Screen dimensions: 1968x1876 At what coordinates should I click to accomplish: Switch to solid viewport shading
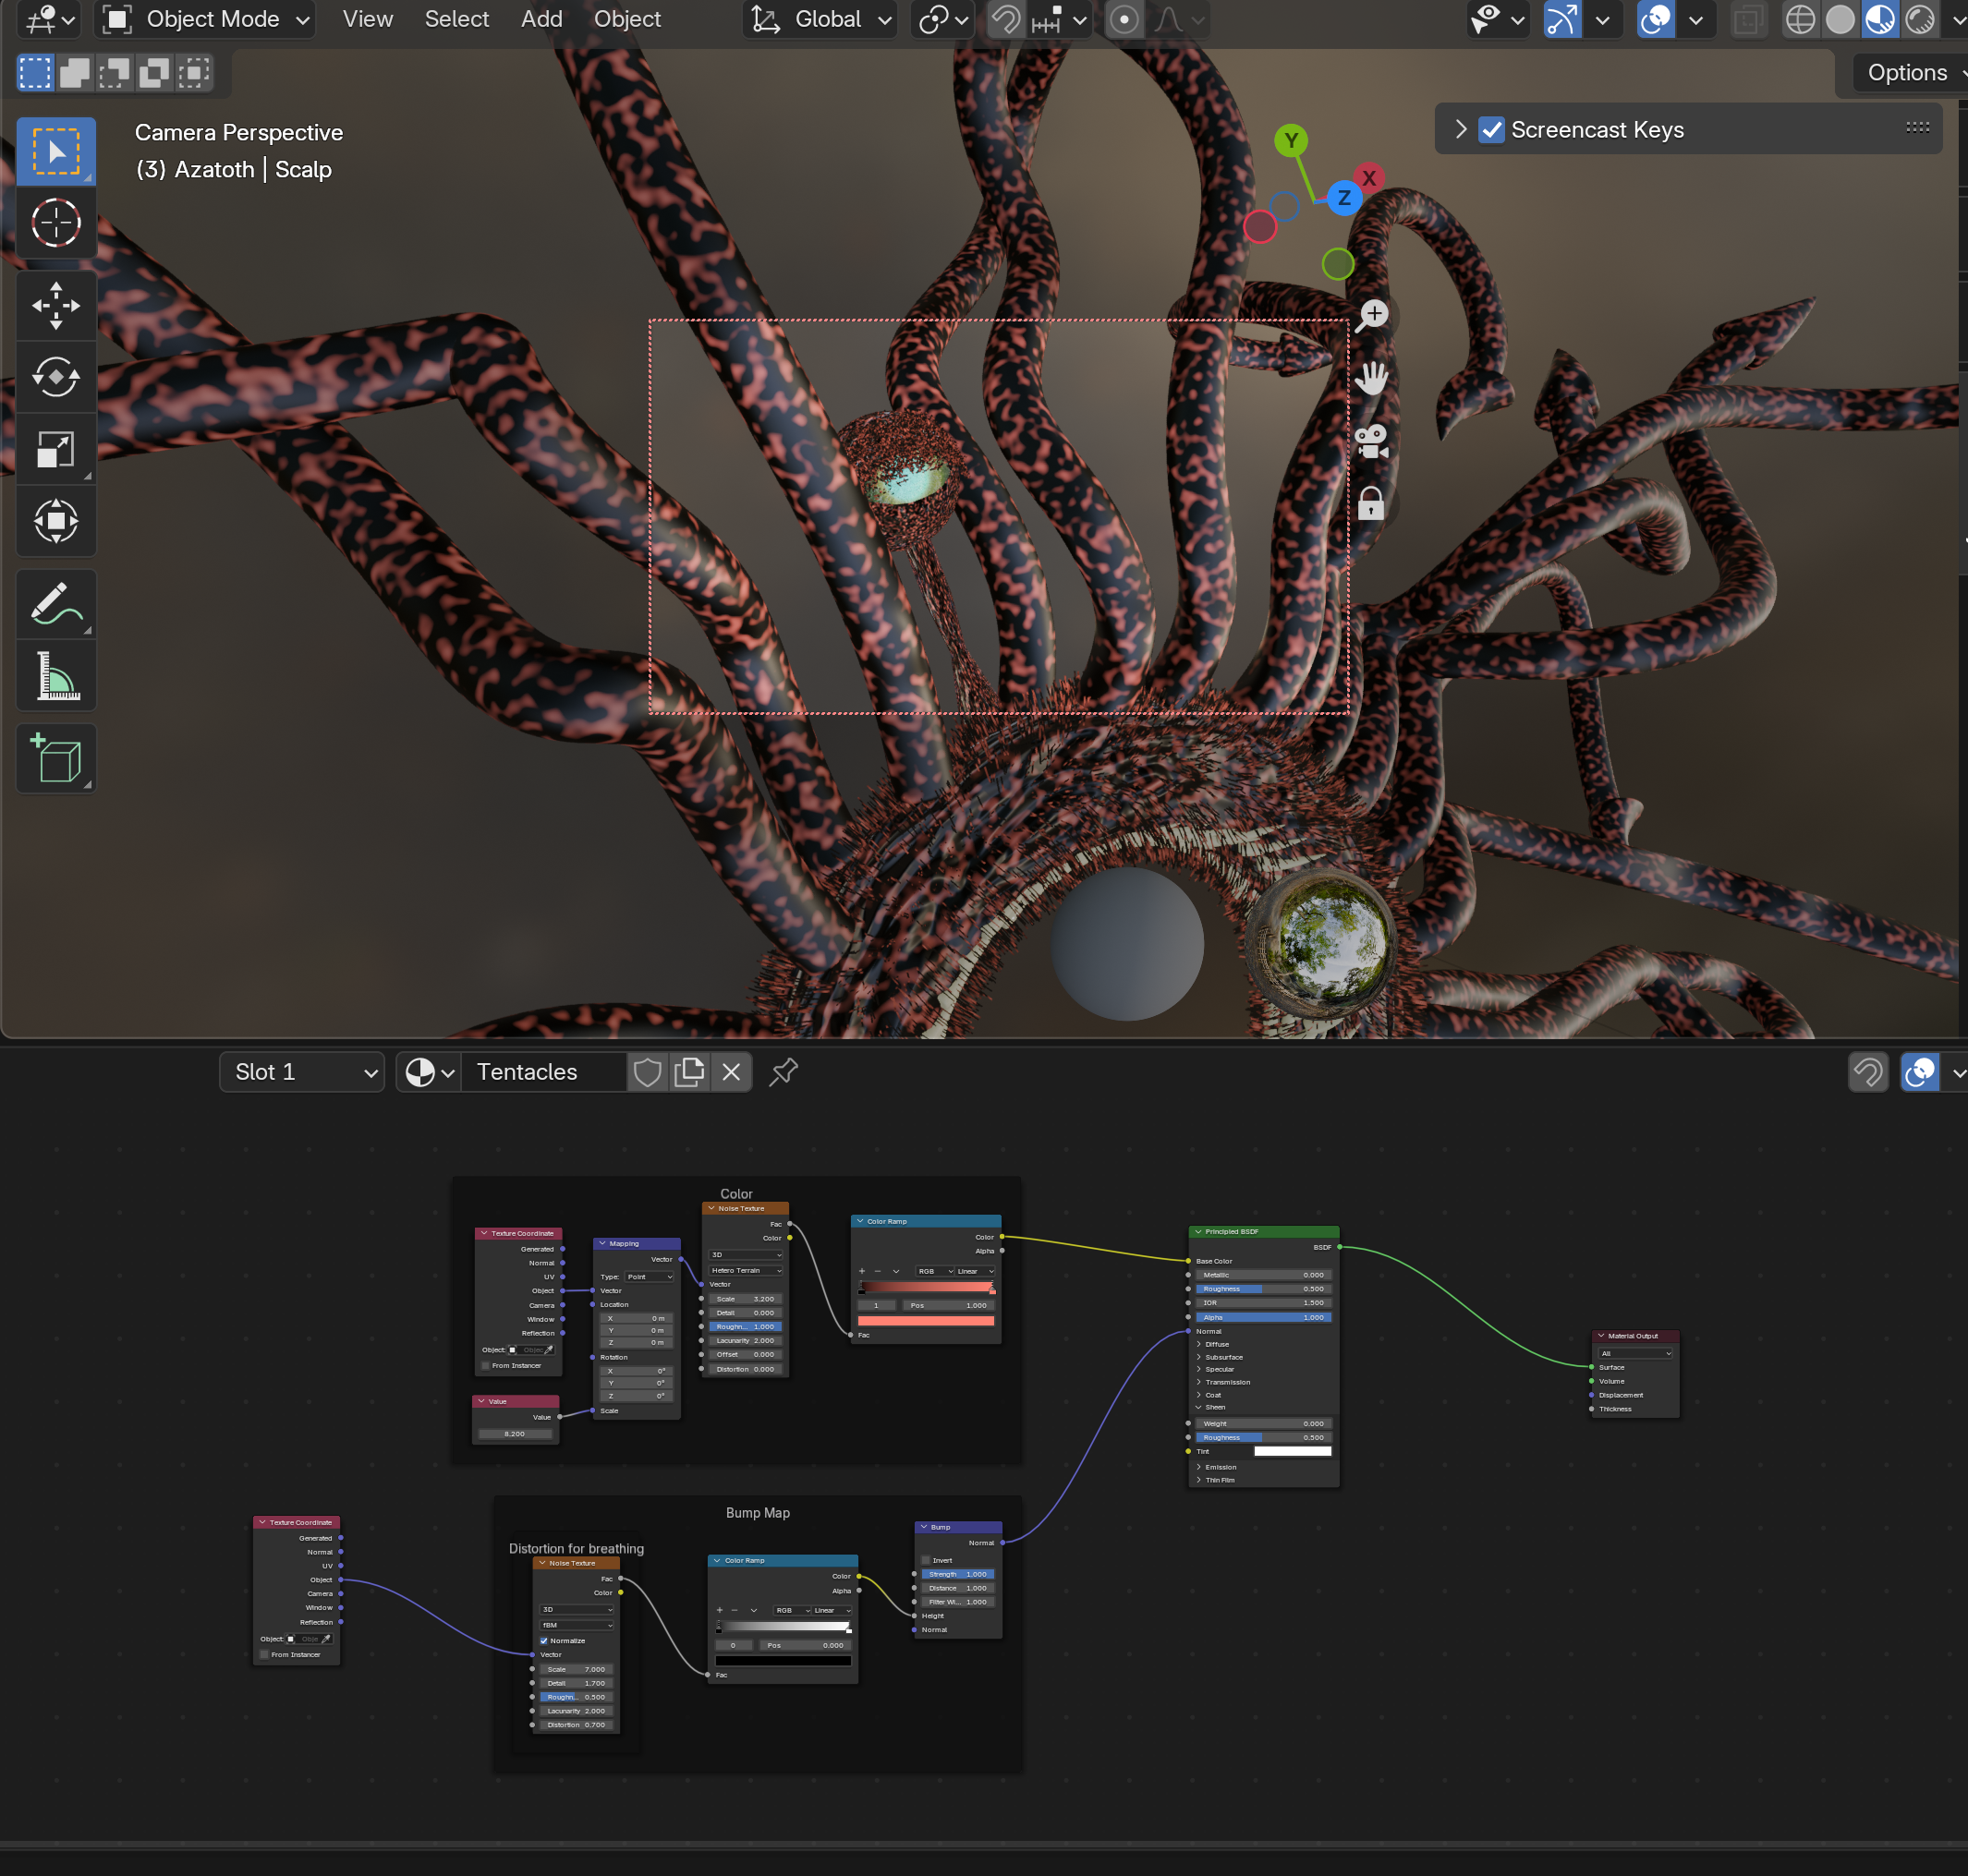coord(1840,19)
